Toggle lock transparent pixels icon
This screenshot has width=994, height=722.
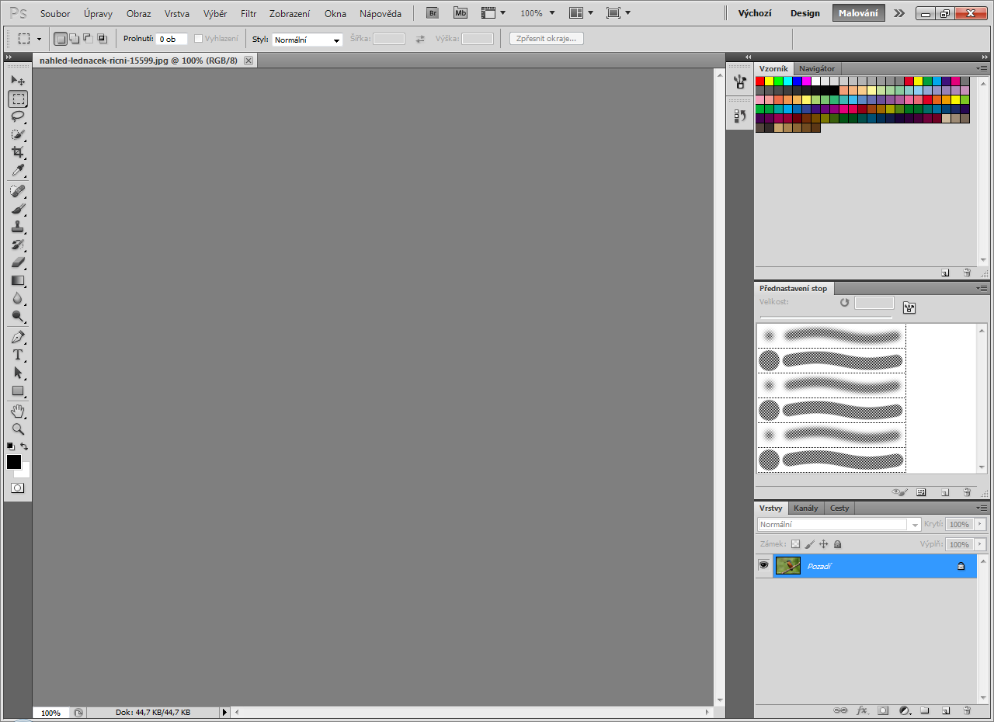point(795,544)
